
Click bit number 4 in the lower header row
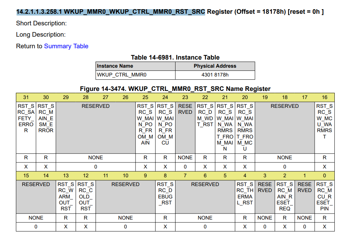click(245, 176)
